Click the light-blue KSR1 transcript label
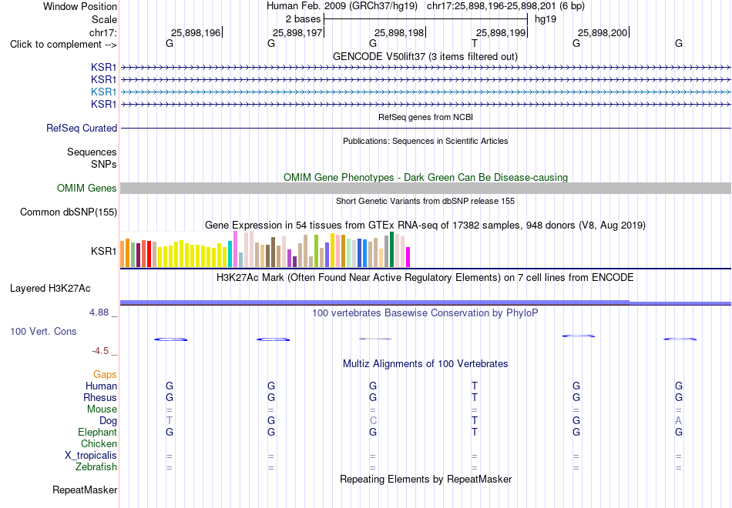732x508 pixels. coord(104,92)
